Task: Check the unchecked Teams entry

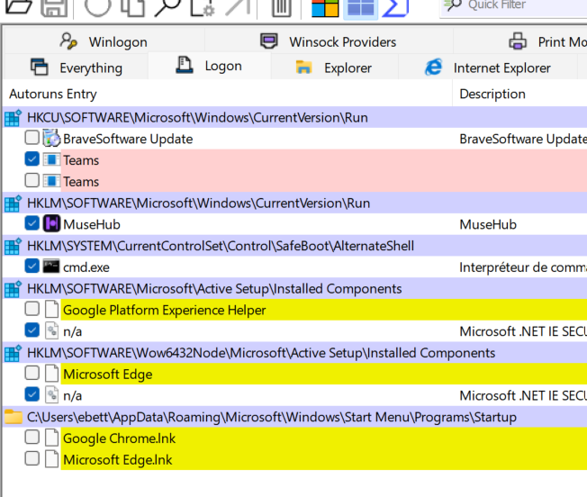Action: coord(32,180)
